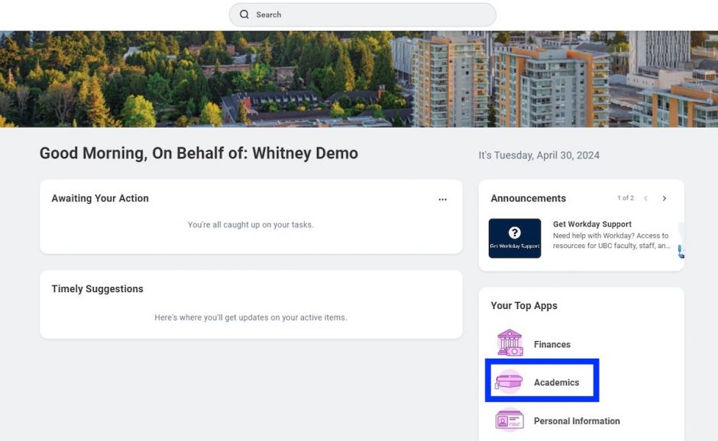Open the three-dot menu in Awaiting Your Action
Image resolution: width=718 pixels, height=441 pixels.
pyautogui.click(x=442, y=199)
